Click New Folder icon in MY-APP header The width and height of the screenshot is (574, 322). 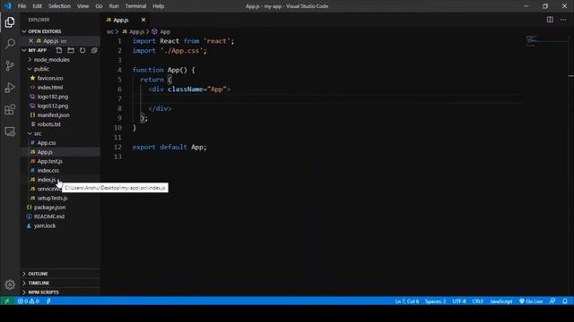71,50
